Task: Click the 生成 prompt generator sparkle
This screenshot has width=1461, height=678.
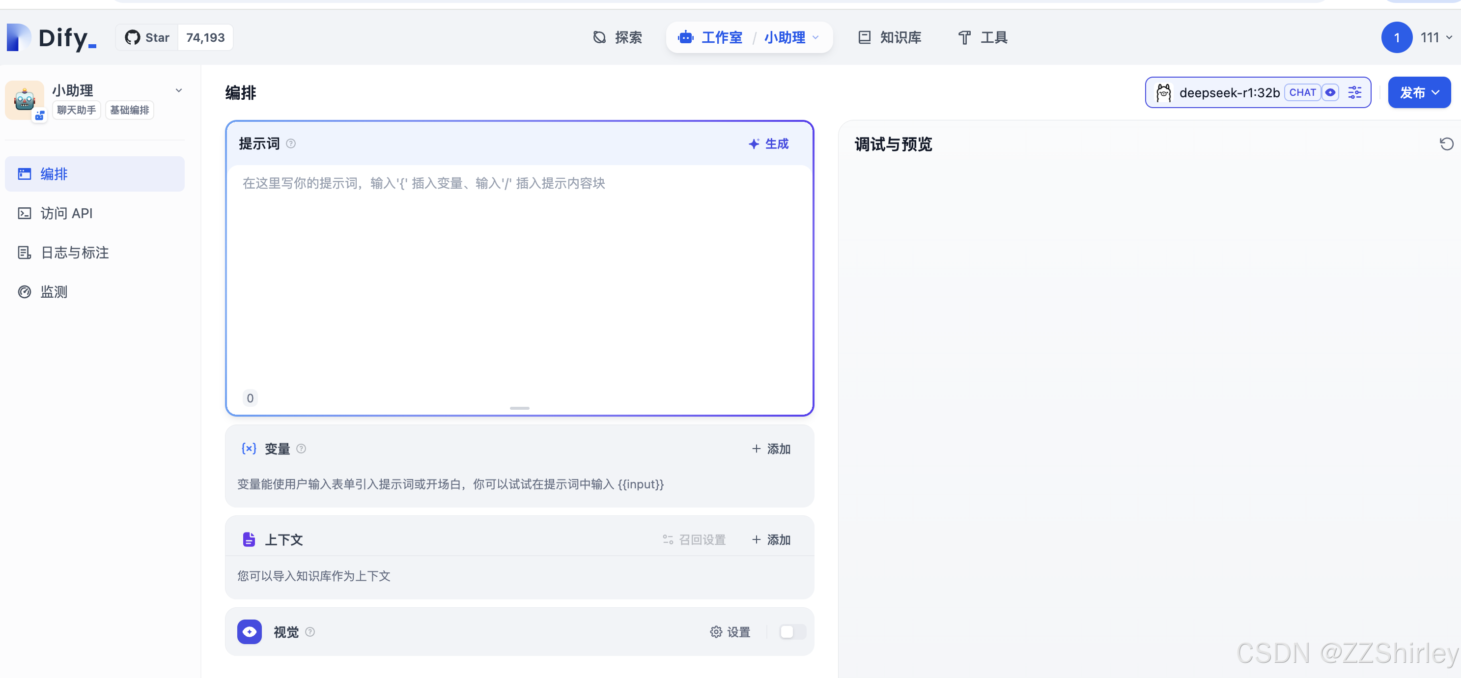Action: point(768,143)
